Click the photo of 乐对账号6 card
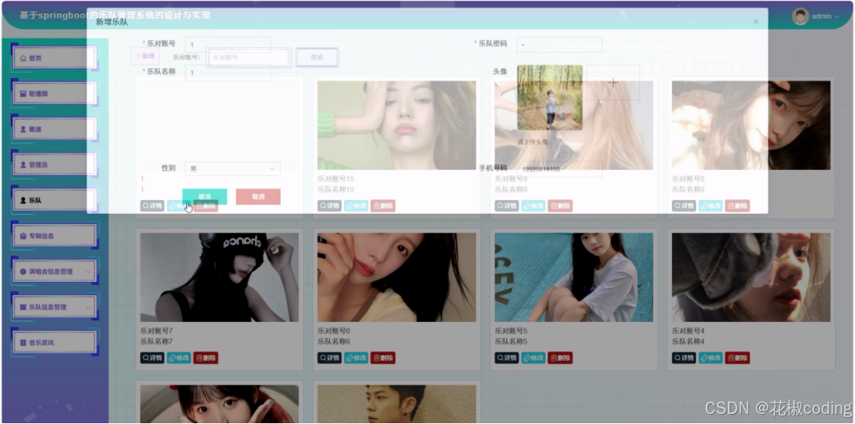855x424 pixels. coord(397,277)
